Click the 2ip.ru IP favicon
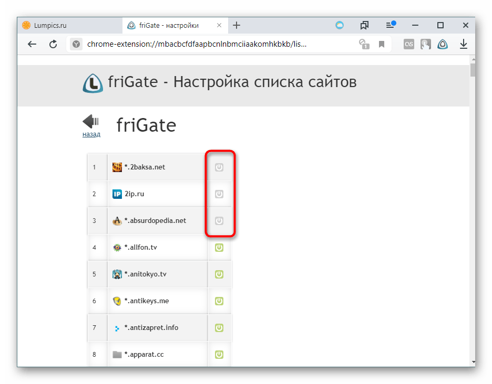 (x=117, y=194)
